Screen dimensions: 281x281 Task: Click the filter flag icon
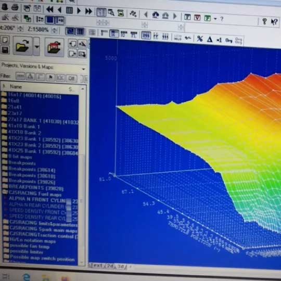(x=50, y=78)
